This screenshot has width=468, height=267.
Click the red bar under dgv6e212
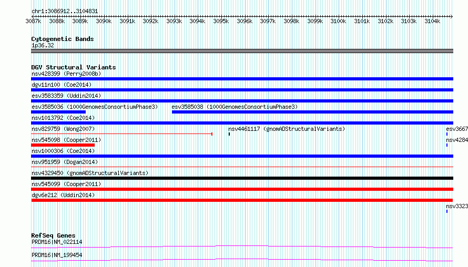[242, 200]
